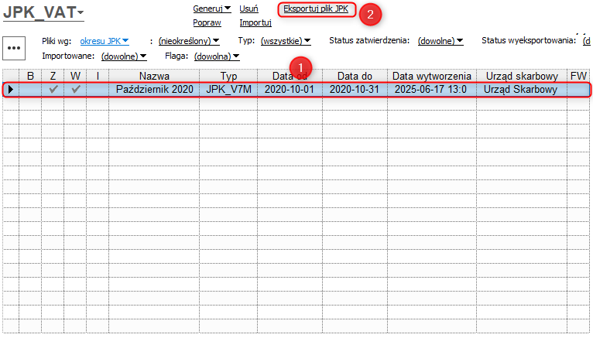
Task: Open the JPK_VAT title dropdown
Action: pyautogui.click(x=43, y=12)
